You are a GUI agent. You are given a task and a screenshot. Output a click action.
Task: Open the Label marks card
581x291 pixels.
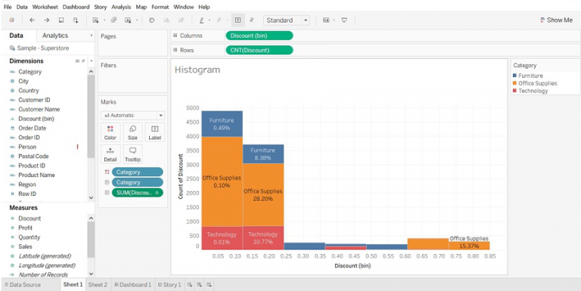(x=155, y=132)
